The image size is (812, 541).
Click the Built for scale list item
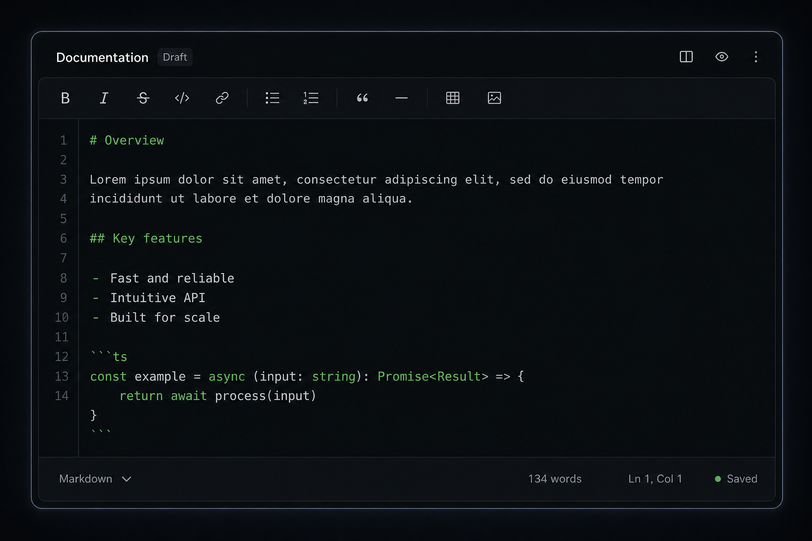(x=156, y=318)
